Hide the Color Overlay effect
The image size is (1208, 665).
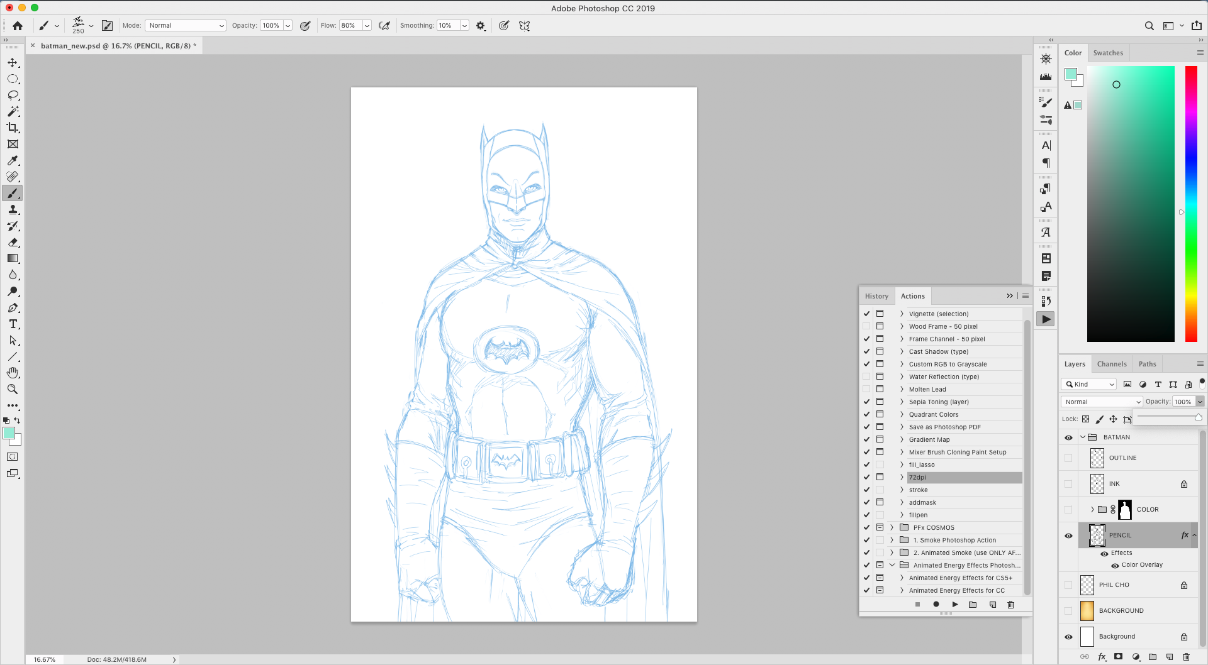1115,565
